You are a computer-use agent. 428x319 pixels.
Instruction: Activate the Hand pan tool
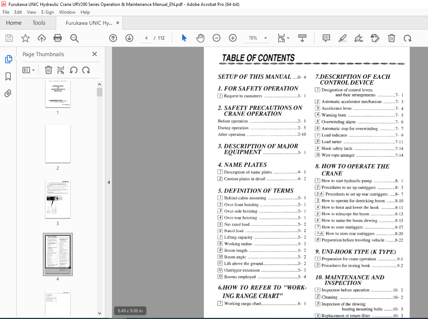point(200,38)
